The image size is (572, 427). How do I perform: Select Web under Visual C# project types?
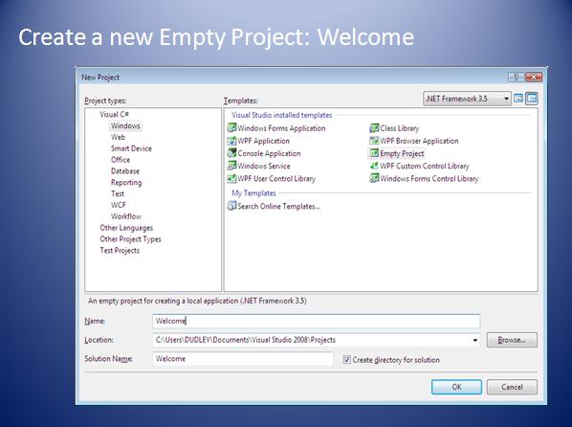point(118,137)
